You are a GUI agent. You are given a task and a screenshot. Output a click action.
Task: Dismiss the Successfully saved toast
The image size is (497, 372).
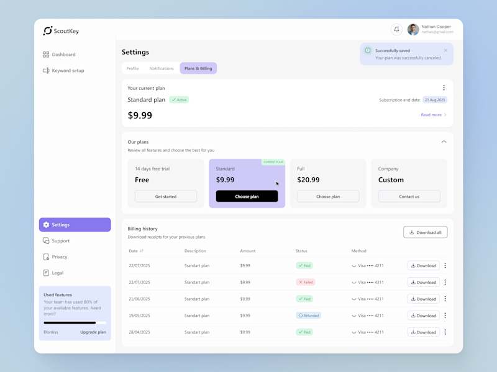tap(445, 50)
